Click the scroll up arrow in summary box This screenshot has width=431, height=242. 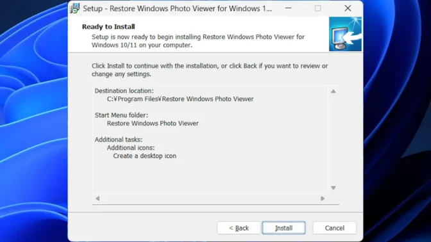click(333, 92)
